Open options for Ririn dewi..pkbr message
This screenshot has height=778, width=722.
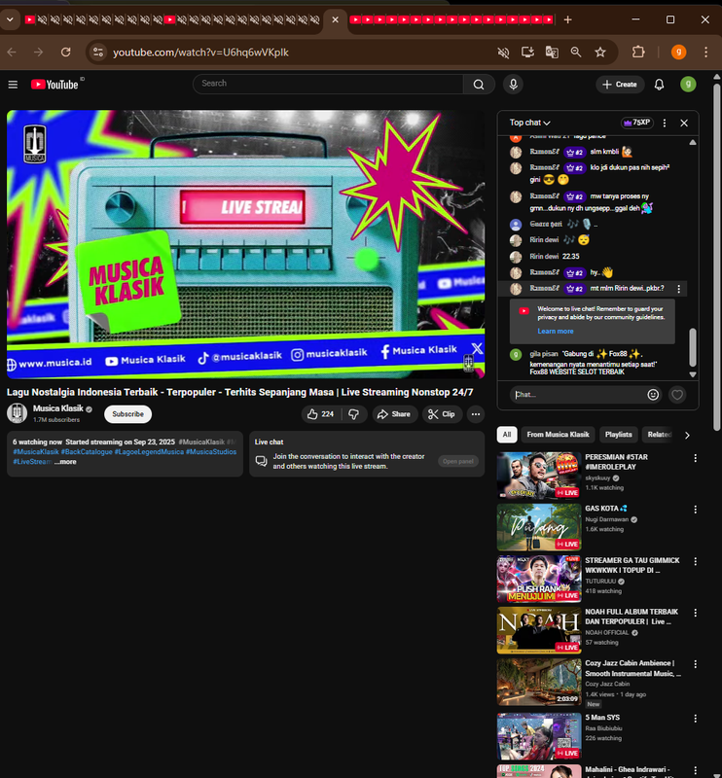point(679,289)
